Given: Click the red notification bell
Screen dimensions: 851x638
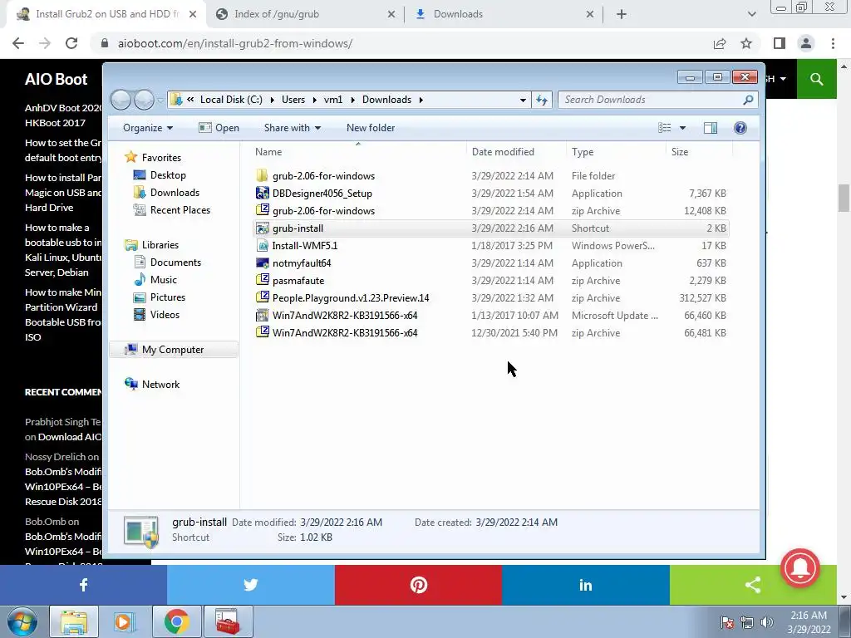Looking at the screenshot, I should (x=800, y=568).
